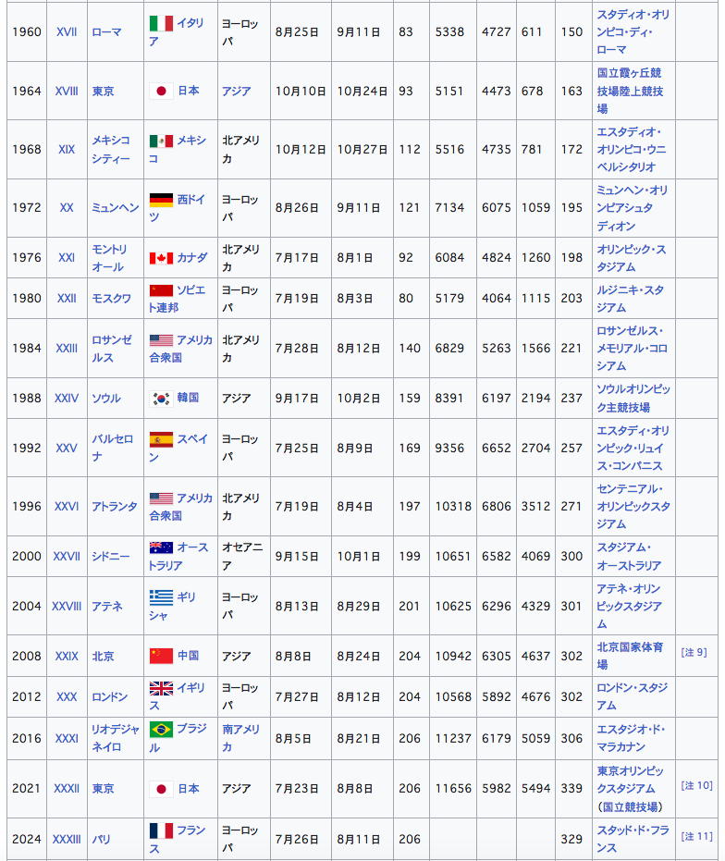
Task: Open the モントリオール city link
Action: pos(109,257)
